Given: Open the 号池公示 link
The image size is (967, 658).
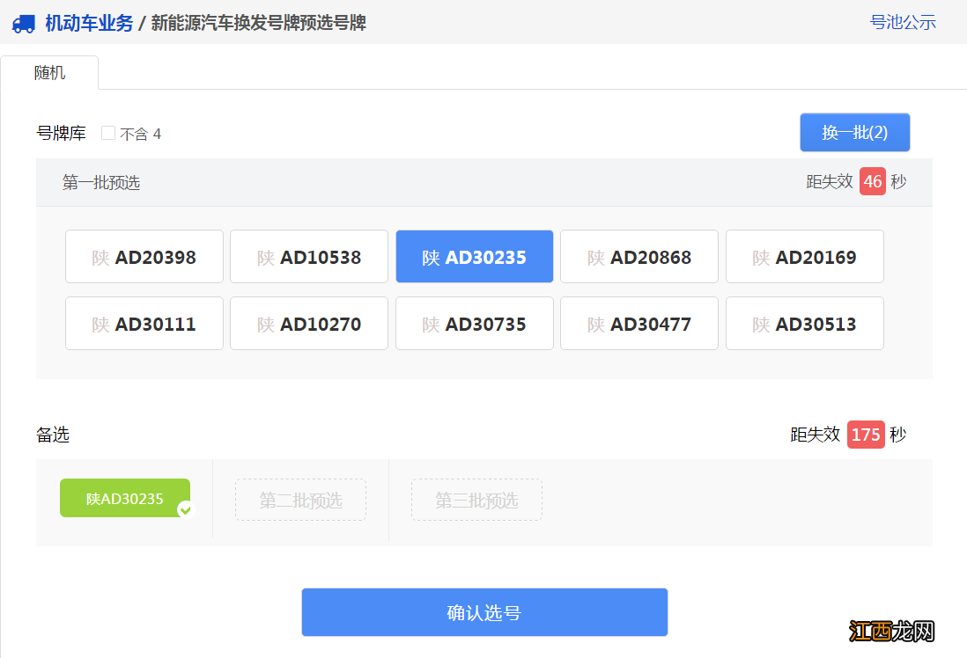Looking at the screenshot, I should [903, 23].
